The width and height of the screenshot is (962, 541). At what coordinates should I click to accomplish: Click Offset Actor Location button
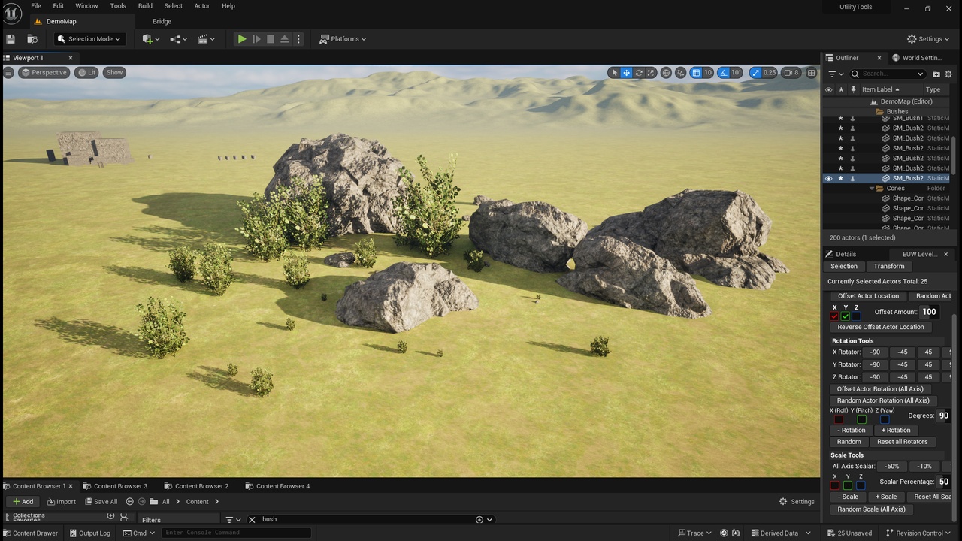tap(868, 296)
